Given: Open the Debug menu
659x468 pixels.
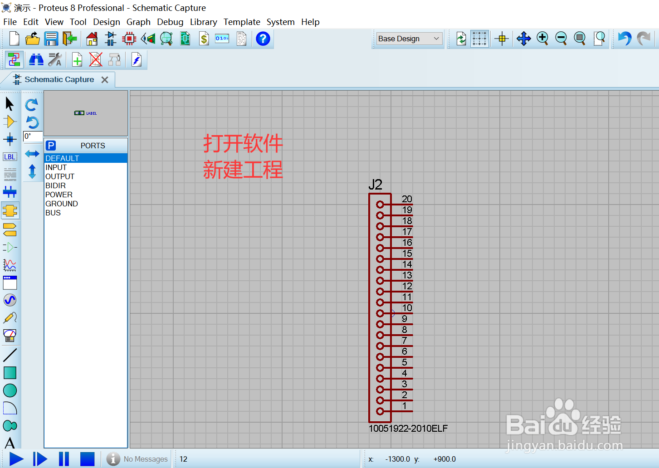Looking at the screenshot, I should [170, 22].
